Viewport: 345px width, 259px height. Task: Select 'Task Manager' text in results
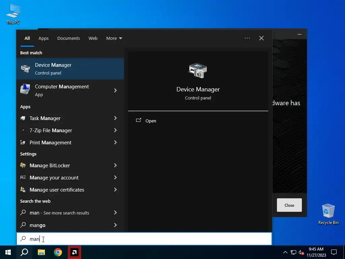(x=45, y=118)
